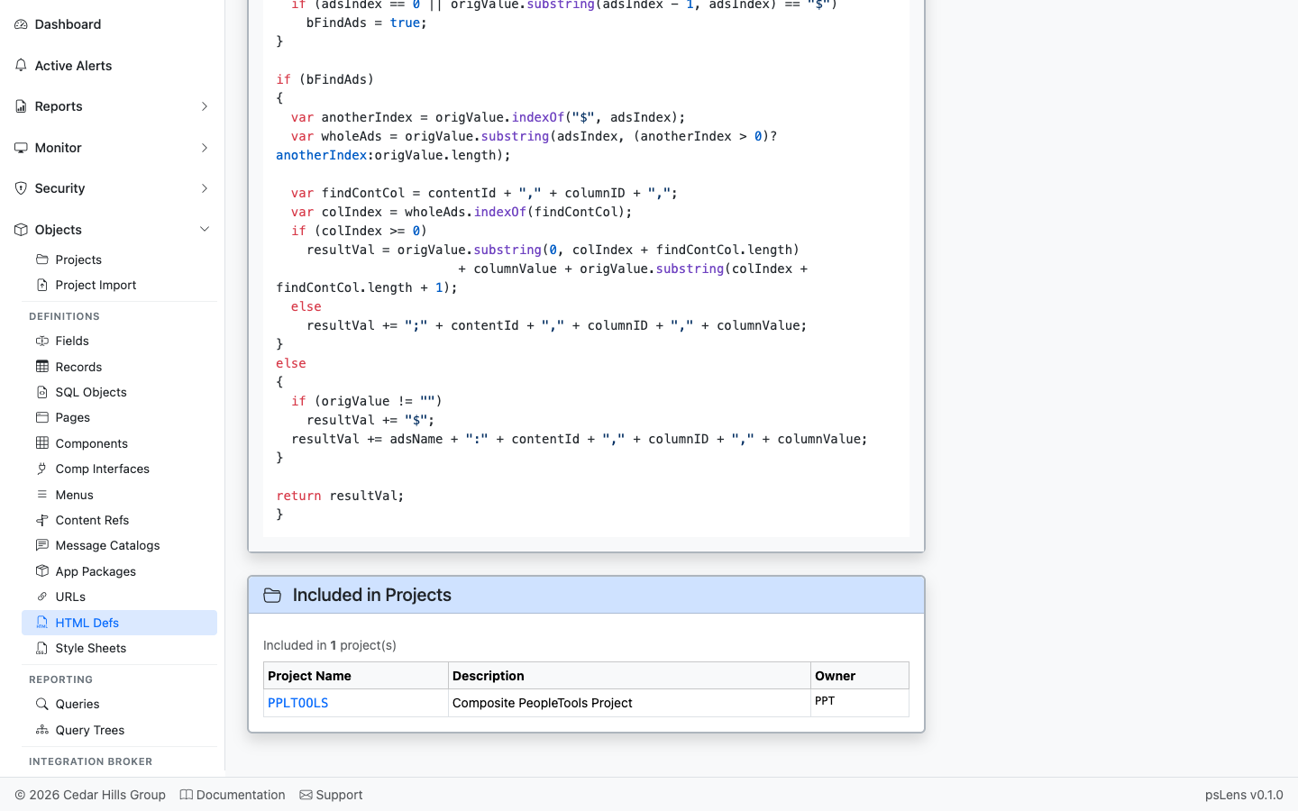Click the SQL Objects file icon

click(42, 392)
